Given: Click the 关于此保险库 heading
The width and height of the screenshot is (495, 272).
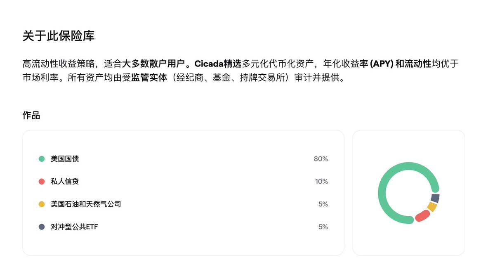Looking at the screenshot, I should (x=59, y=36).
